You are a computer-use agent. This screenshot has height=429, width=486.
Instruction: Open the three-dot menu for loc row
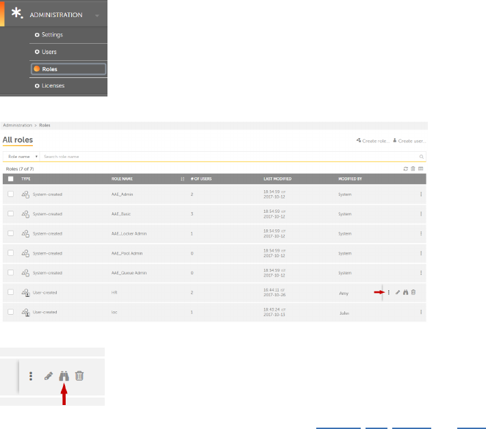coord(421,312)
